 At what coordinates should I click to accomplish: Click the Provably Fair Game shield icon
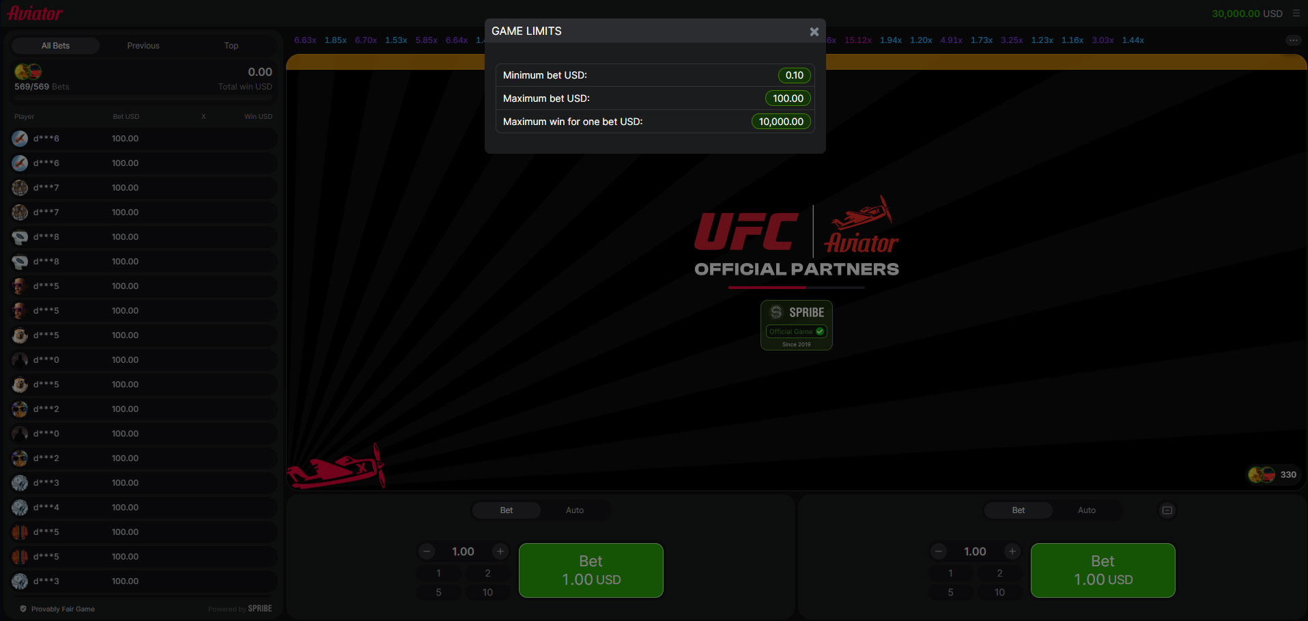(x=23, y=609)
